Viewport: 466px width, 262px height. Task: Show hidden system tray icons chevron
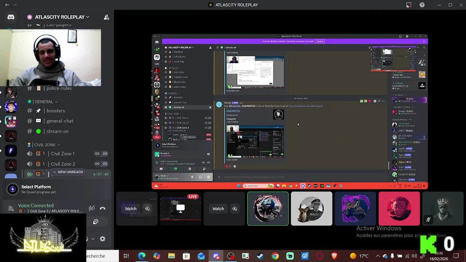(378, 256)
